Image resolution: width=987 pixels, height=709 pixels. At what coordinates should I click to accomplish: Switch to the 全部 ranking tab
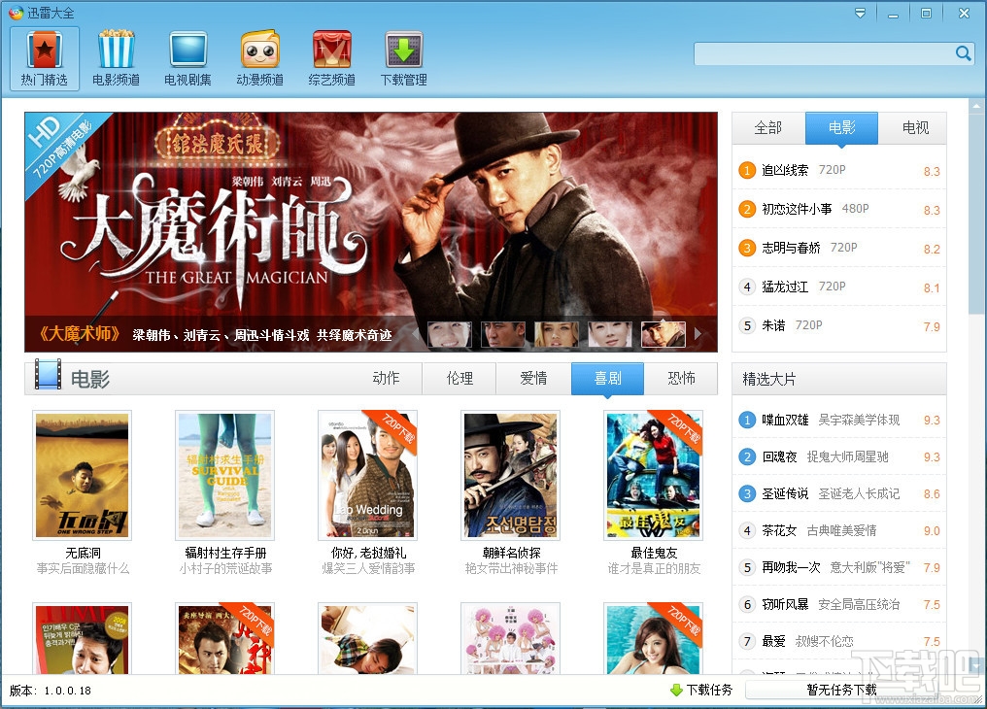tap(768, 127)
